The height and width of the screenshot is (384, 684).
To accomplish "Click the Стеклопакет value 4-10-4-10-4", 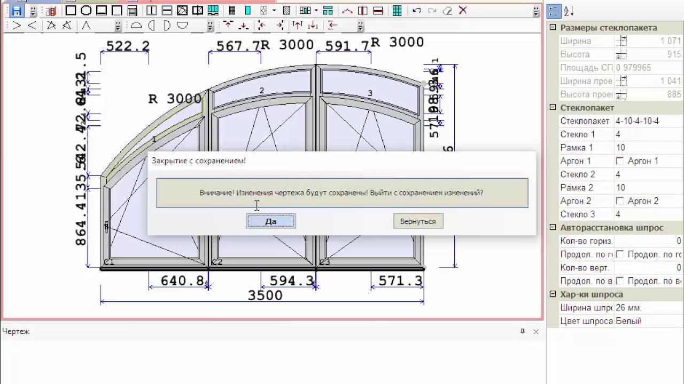I will pyautogui.click(x=648, y=121).
